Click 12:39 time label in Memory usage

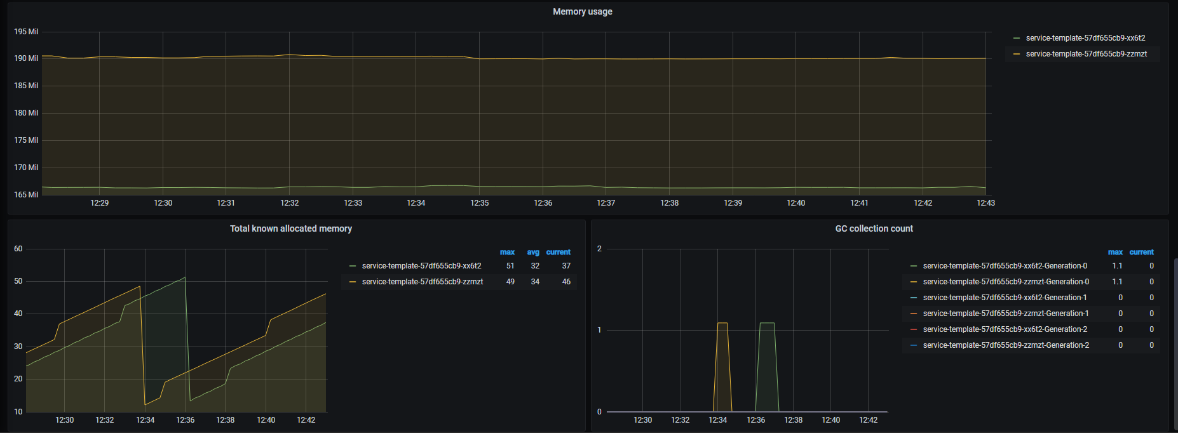click(x=733, y=203)
